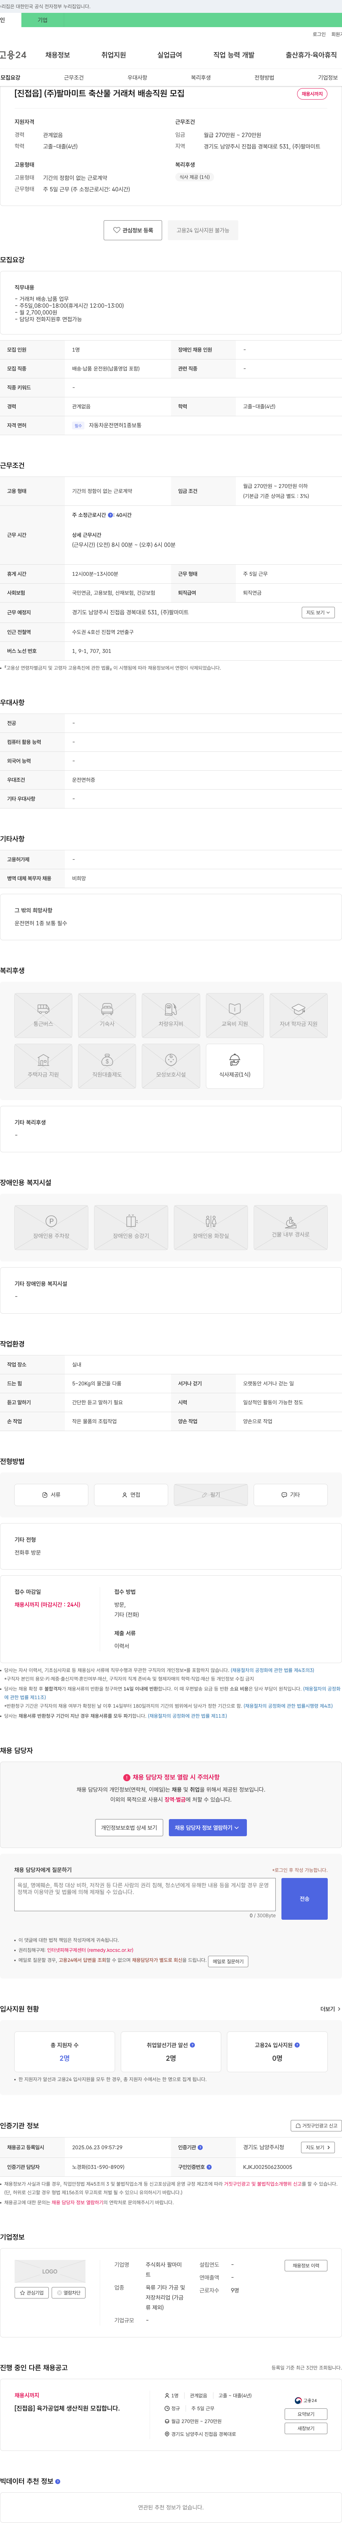Click the 고용24 logo in the header
This screenshot has width=342, height=2523.
point(14,56)
